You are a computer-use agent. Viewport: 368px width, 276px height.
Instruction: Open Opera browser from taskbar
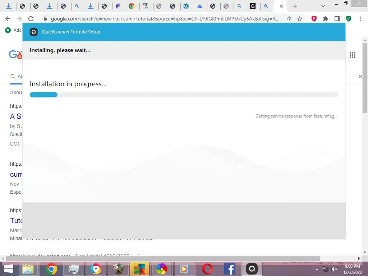tap(207, 269)
